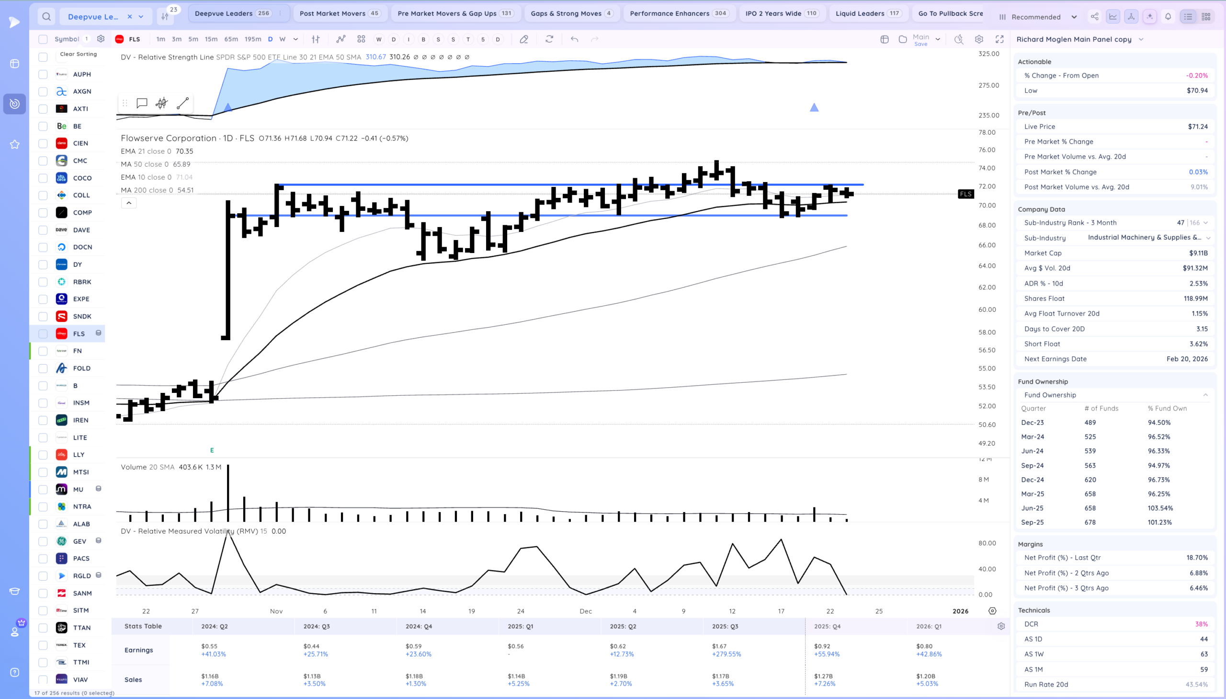Click the Clear Sorting button
1226x699 pixels.
pyautogui.click(x=78, y=54)
